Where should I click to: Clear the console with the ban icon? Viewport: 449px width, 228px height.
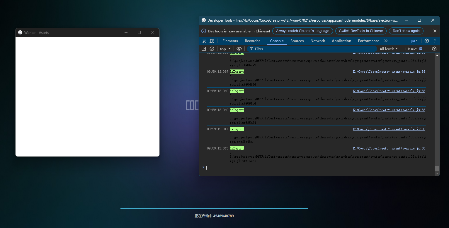click(x=212, y=49)
